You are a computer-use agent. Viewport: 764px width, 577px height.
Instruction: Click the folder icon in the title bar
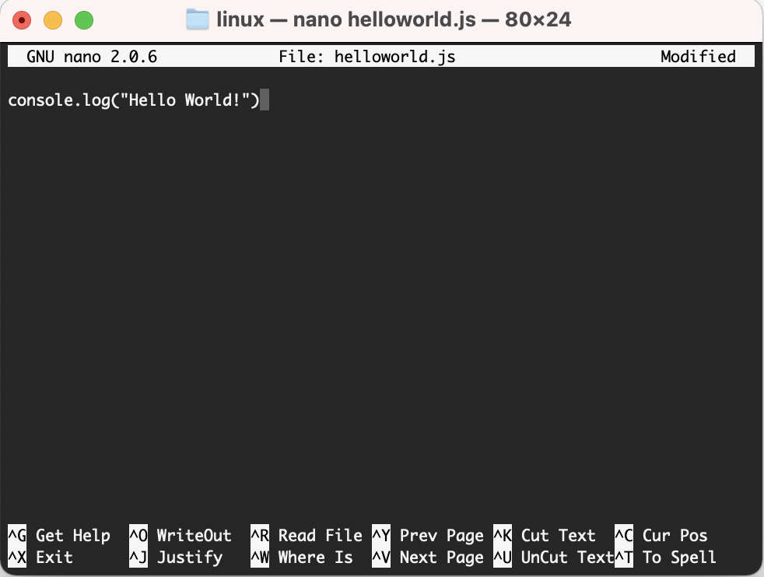(198, 19)
